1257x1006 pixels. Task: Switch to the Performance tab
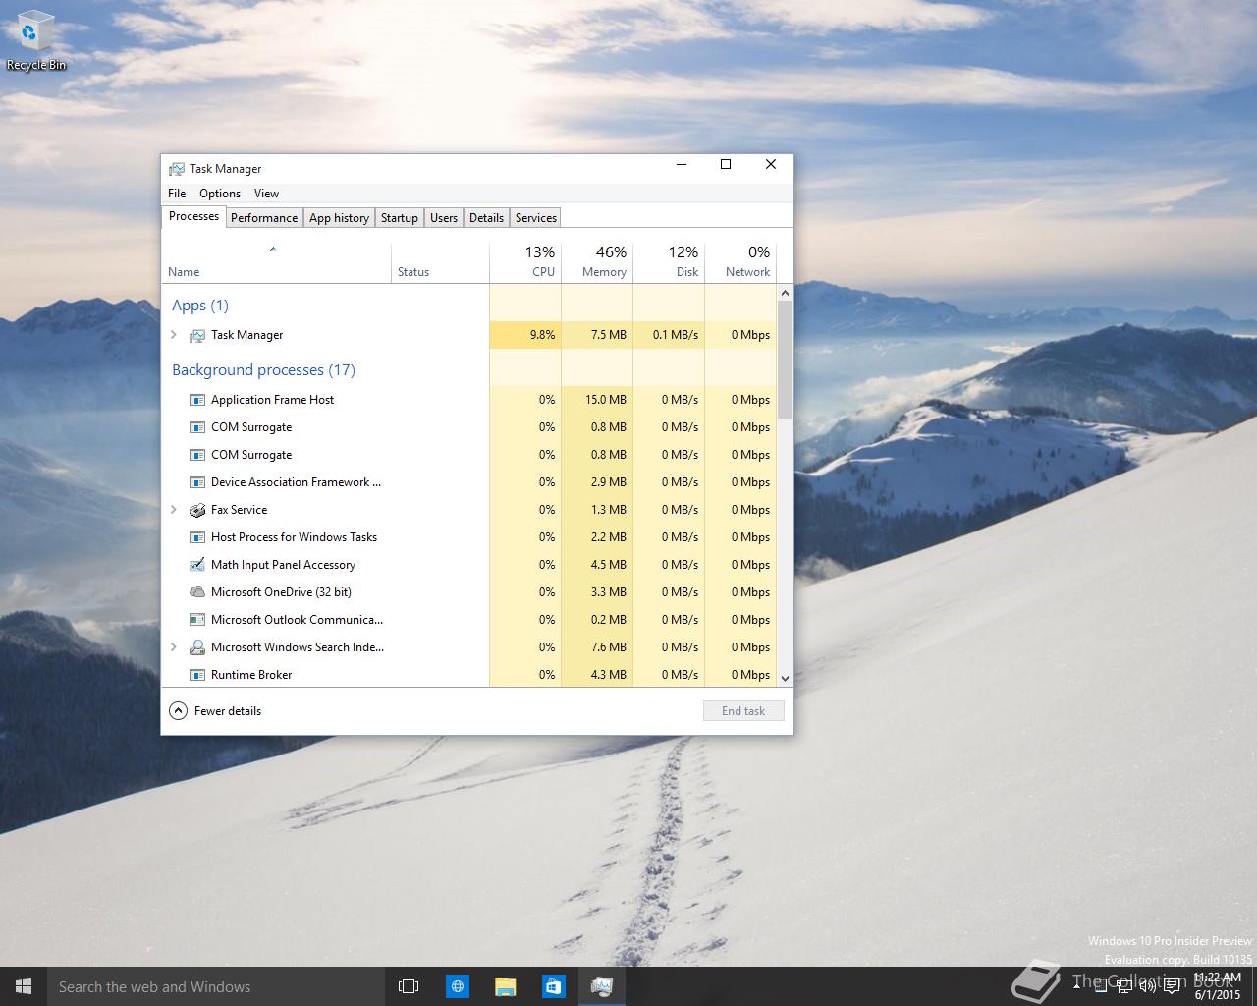coord(264,218)
